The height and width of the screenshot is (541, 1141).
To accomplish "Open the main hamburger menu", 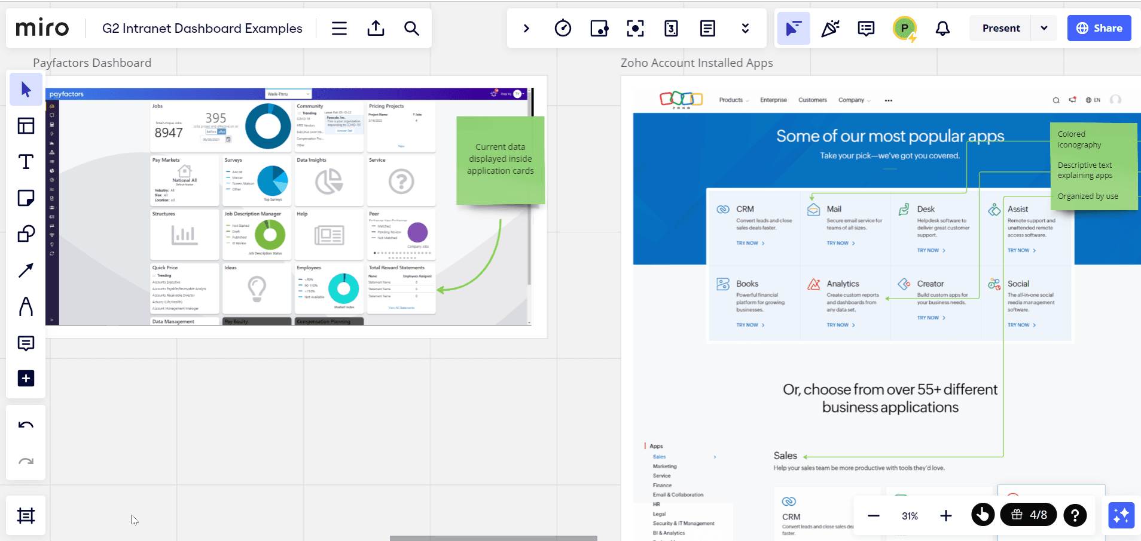I will (x=339, y=28).
